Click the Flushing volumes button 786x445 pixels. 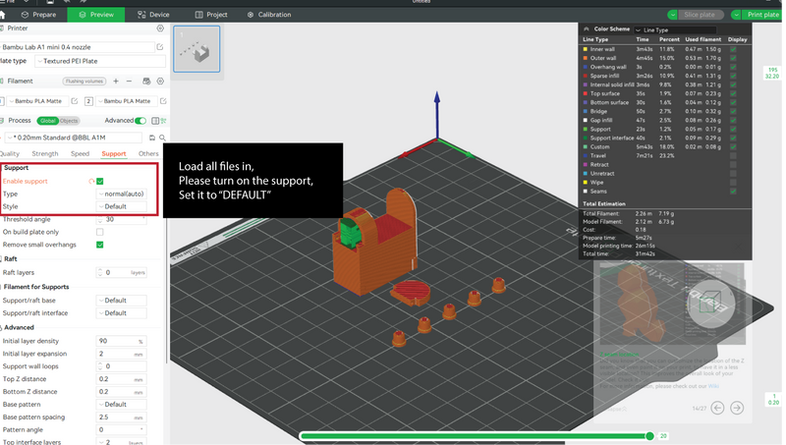[84, 82]
